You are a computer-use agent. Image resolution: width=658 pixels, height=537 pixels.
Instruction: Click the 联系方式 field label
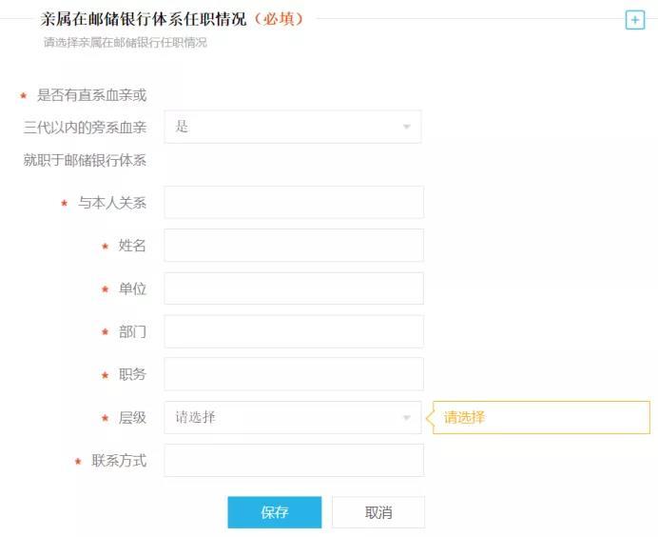pos(119,461)
